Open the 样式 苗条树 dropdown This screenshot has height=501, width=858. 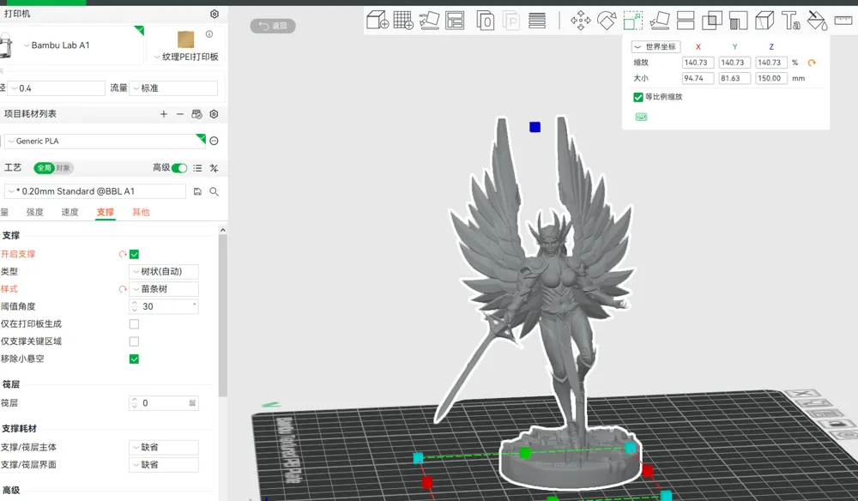tap(164, 289)
